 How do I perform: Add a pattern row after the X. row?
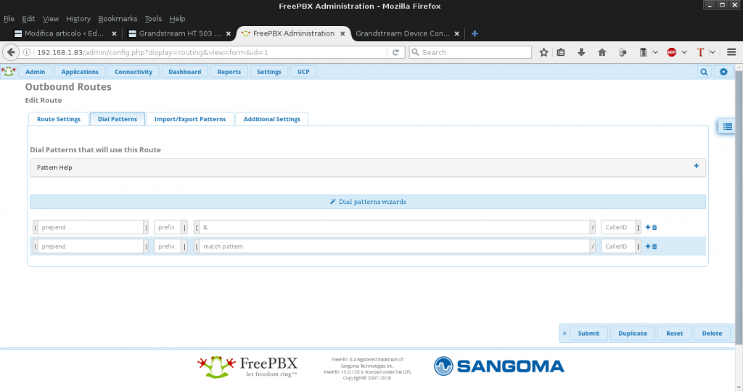pos(647,228)
